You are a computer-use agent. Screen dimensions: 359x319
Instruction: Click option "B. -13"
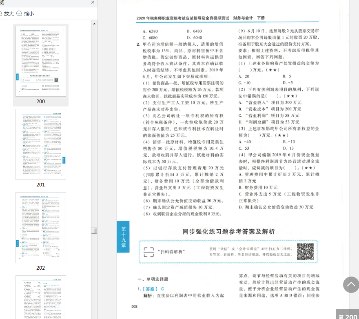(289, 142)
